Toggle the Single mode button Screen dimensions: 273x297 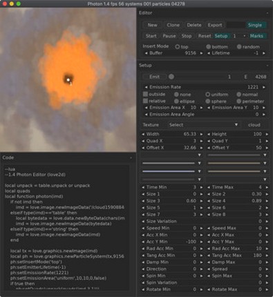click(x=255, y=25)
